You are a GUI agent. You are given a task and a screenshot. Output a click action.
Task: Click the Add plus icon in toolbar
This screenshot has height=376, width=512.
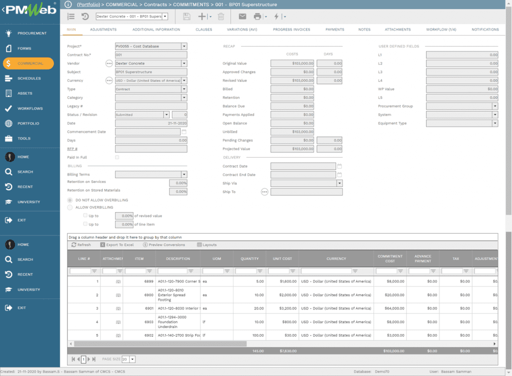(x=202, y=16)
